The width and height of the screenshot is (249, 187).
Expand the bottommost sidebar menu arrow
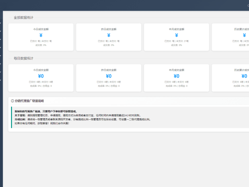(1, 80)
